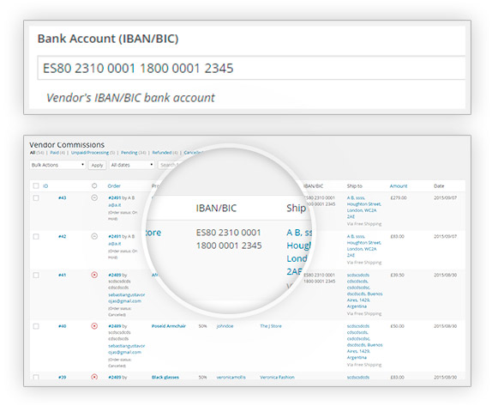The width and height of the screenshot is (498, 412).
Task: Click the Date column header
Action: tap(439, 186)
